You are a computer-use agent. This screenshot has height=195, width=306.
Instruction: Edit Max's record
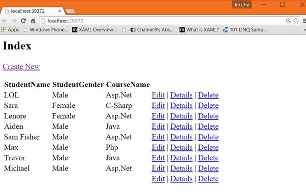pyautogui.click(x=158, y=147)
